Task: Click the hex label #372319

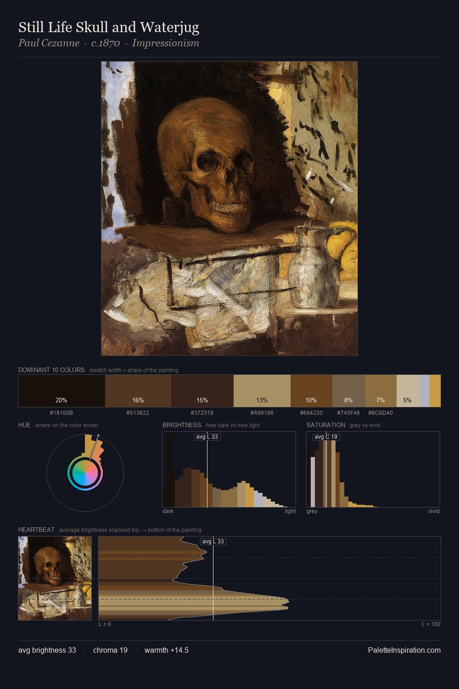Action: (x=202, y=413)
